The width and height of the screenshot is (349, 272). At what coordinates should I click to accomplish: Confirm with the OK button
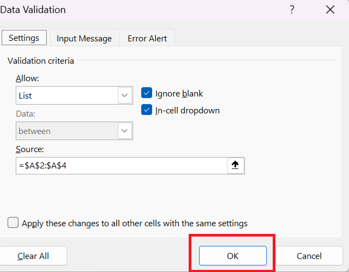coord(232,256)
